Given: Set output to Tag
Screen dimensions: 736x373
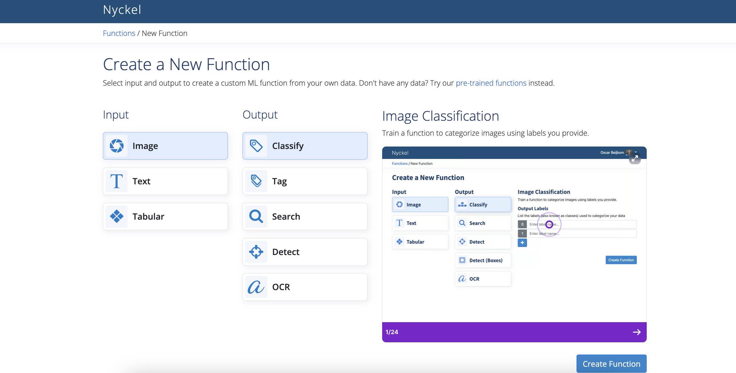Looking at the screenshot, I should 305,181.
